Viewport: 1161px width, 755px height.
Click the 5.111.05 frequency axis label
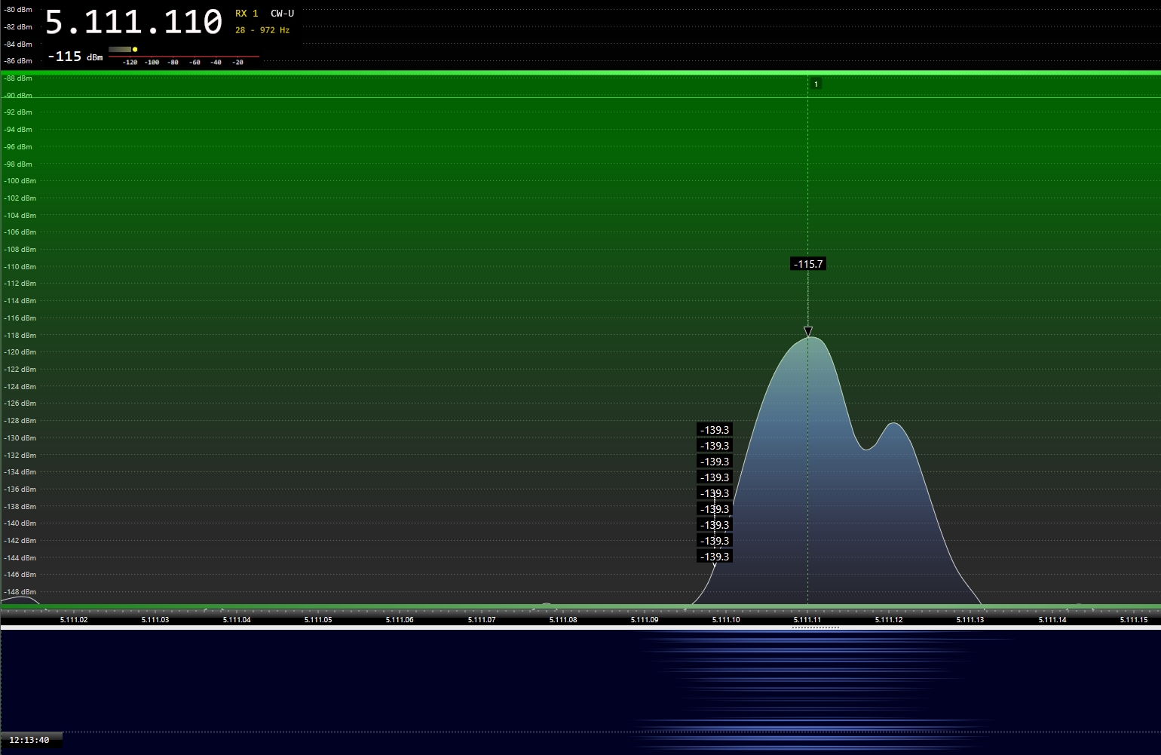(x=318, y=620)
